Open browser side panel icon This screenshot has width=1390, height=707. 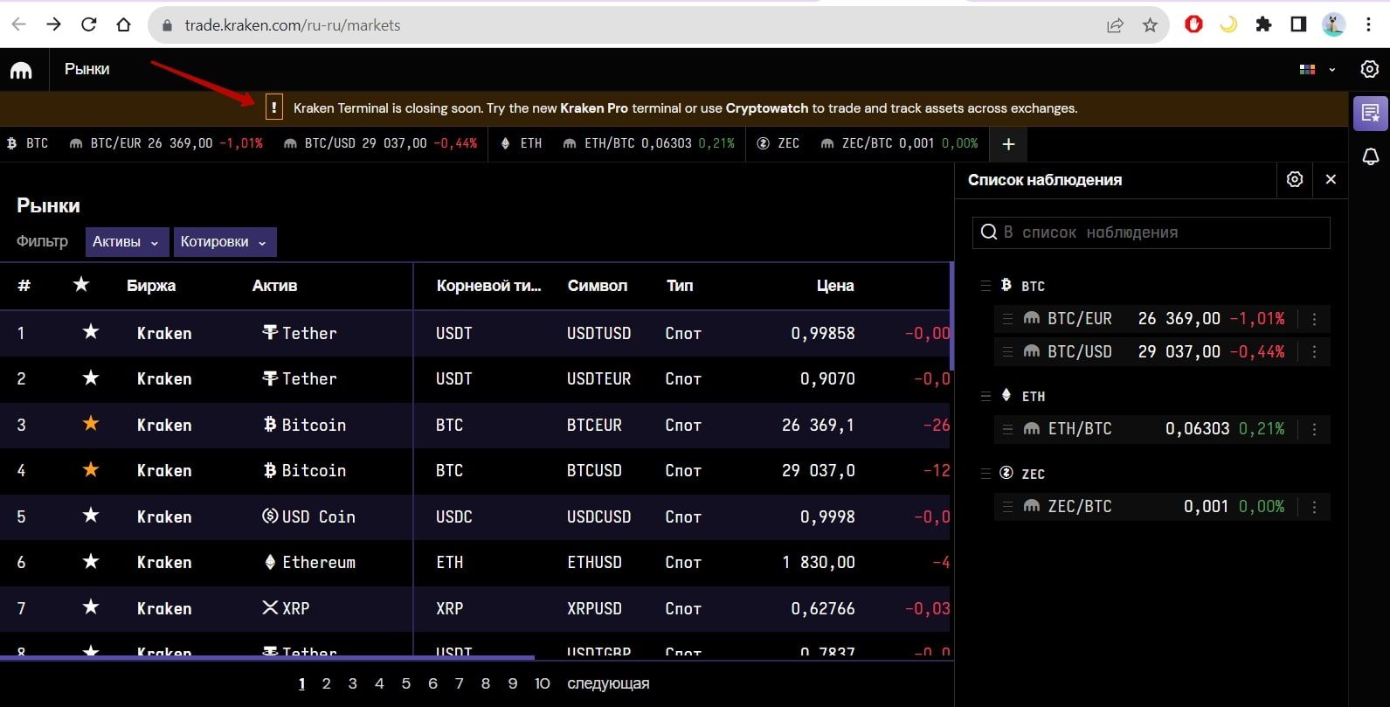1298,24
